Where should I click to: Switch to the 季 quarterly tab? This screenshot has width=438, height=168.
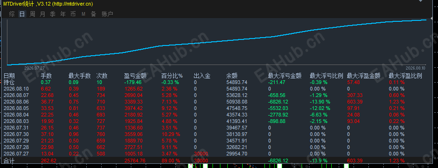(x=52, y=14)
